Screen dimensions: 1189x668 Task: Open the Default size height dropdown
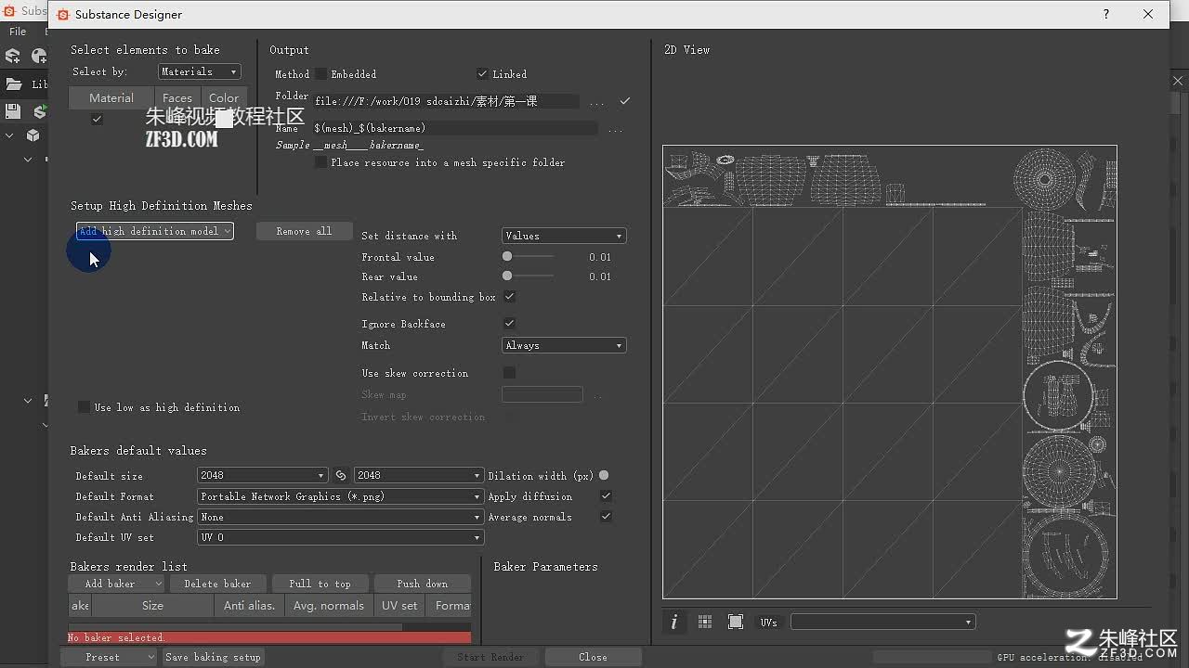coord(418,475)
